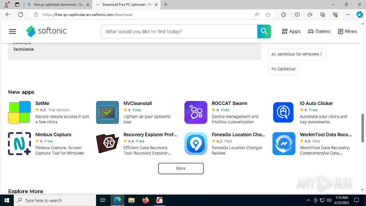Click the IO Auto Clicker app icon
The height and width of the screenshot is (206, 366).
284,112
